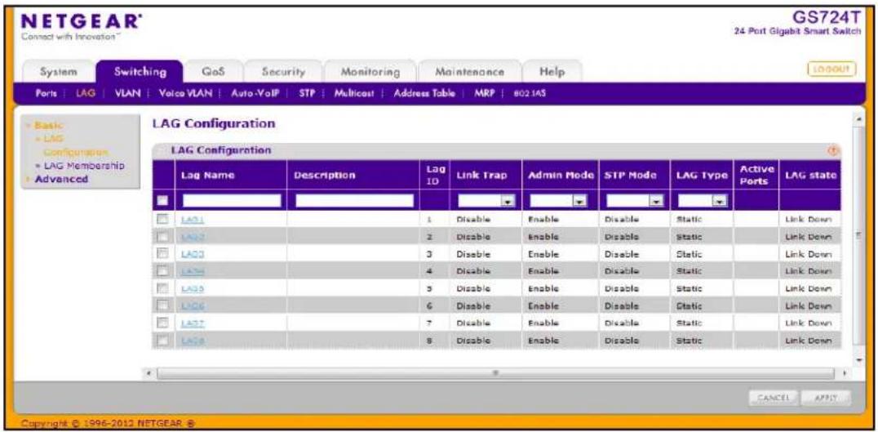Select LAG in the submenu bar
The image size is (878, 432).
coord(85,94)
